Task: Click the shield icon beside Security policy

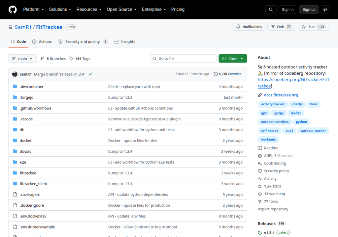Action: (260, 171)
